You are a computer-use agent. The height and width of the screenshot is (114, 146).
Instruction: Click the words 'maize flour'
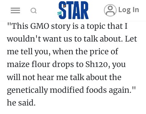click(29, 64)
